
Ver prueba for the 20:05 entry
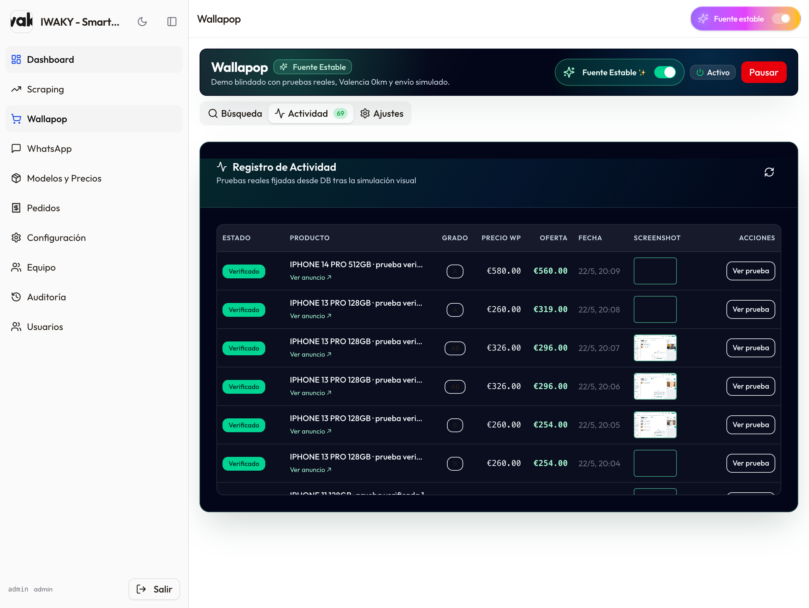750,424
